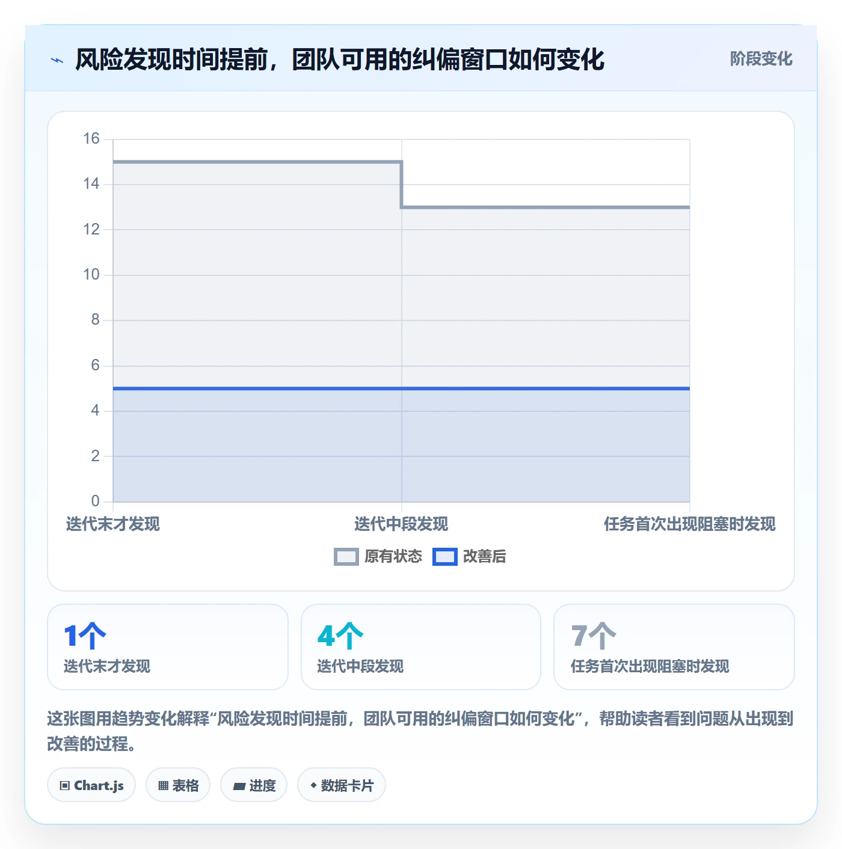Image resolution: width=842 pixels, height=849 pixels.
Task: Open the 1个 迭代末才发现 stat card
Action: pos(168,647)
